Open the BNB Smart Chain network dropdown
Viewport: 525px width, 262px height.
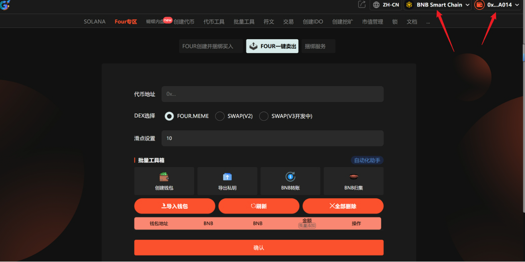pyautogui.click(x=437, y=5)
